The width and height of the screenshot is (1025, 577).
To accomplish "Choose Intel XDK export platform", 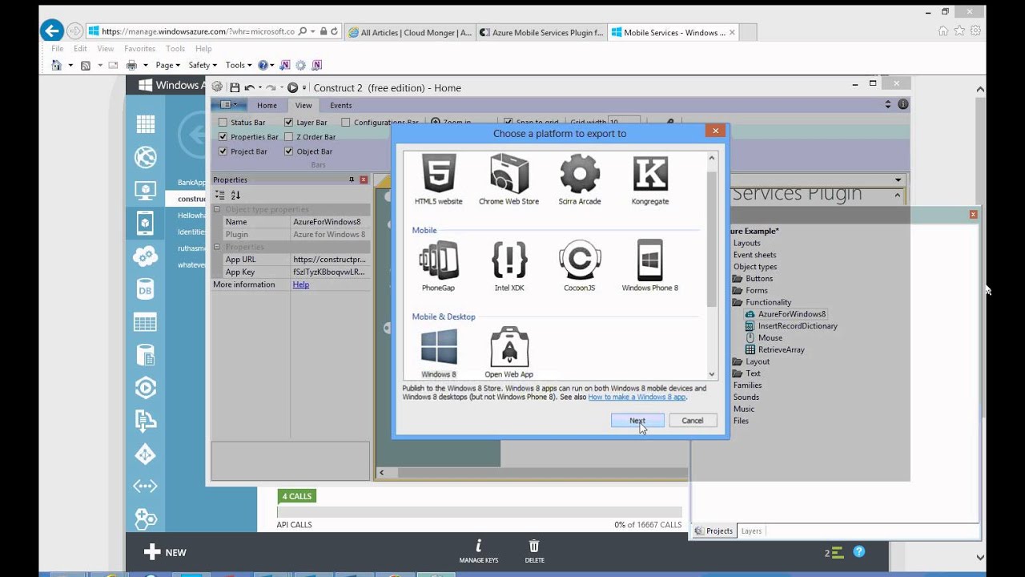I will pos(508,266).
